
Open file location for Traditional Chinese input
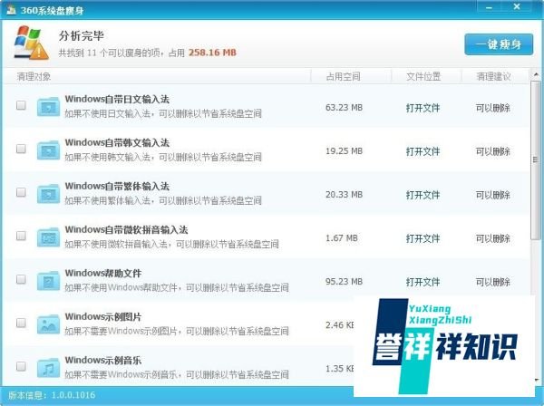point(423,195)
